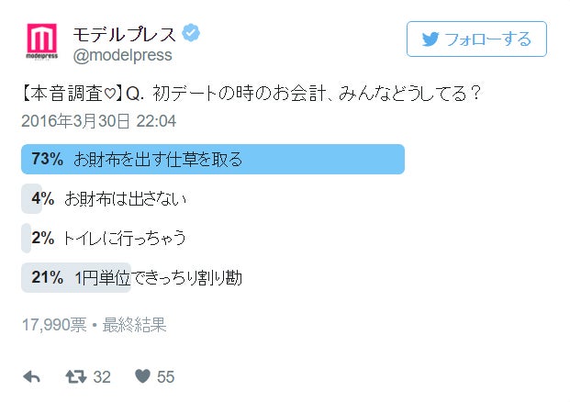Viewport: 570px width, 402px height.
Task: Click the reply arrow icon
Action: [x=31, y=376]
